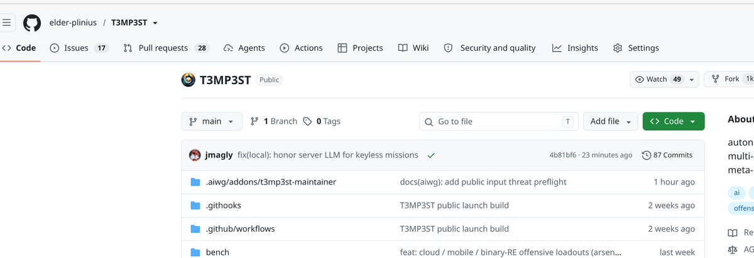Open the elder-plinius owner link
Image resolution: width=754 pixels, height=258 pixels.
[73, 23]
